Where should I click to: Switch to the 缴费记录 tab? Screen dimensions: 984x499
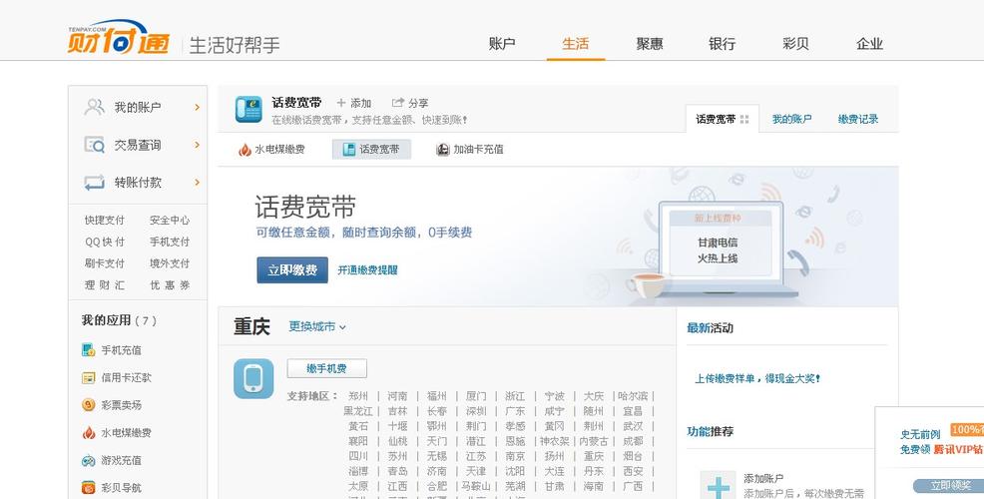pos(858,119)
